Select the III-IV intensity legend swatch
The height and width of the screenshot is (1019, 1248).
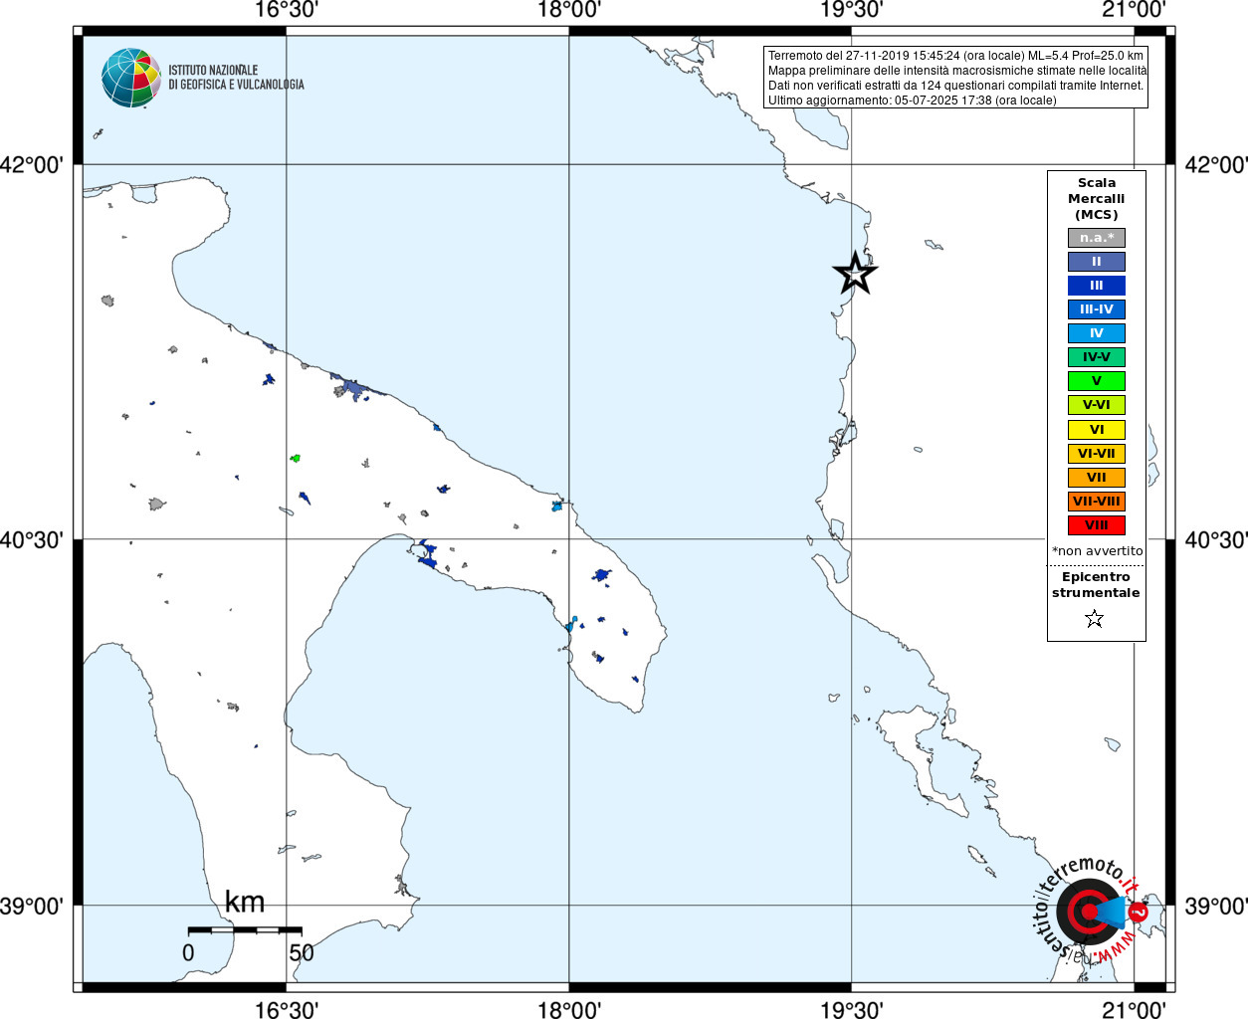point(1097,309)
